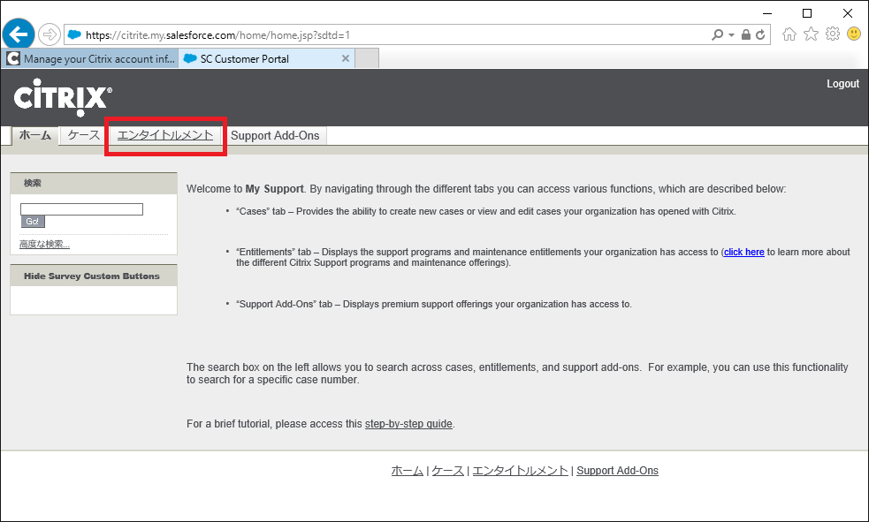Open the browser home icon
Viewport: 869px width, 522px height.
[x=789, y=34]
